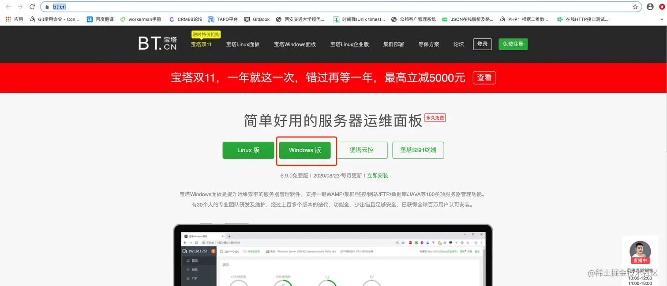Open the 堡塔SSH终端 button
Screen dimensions: 667x286
tap(418, 150)
